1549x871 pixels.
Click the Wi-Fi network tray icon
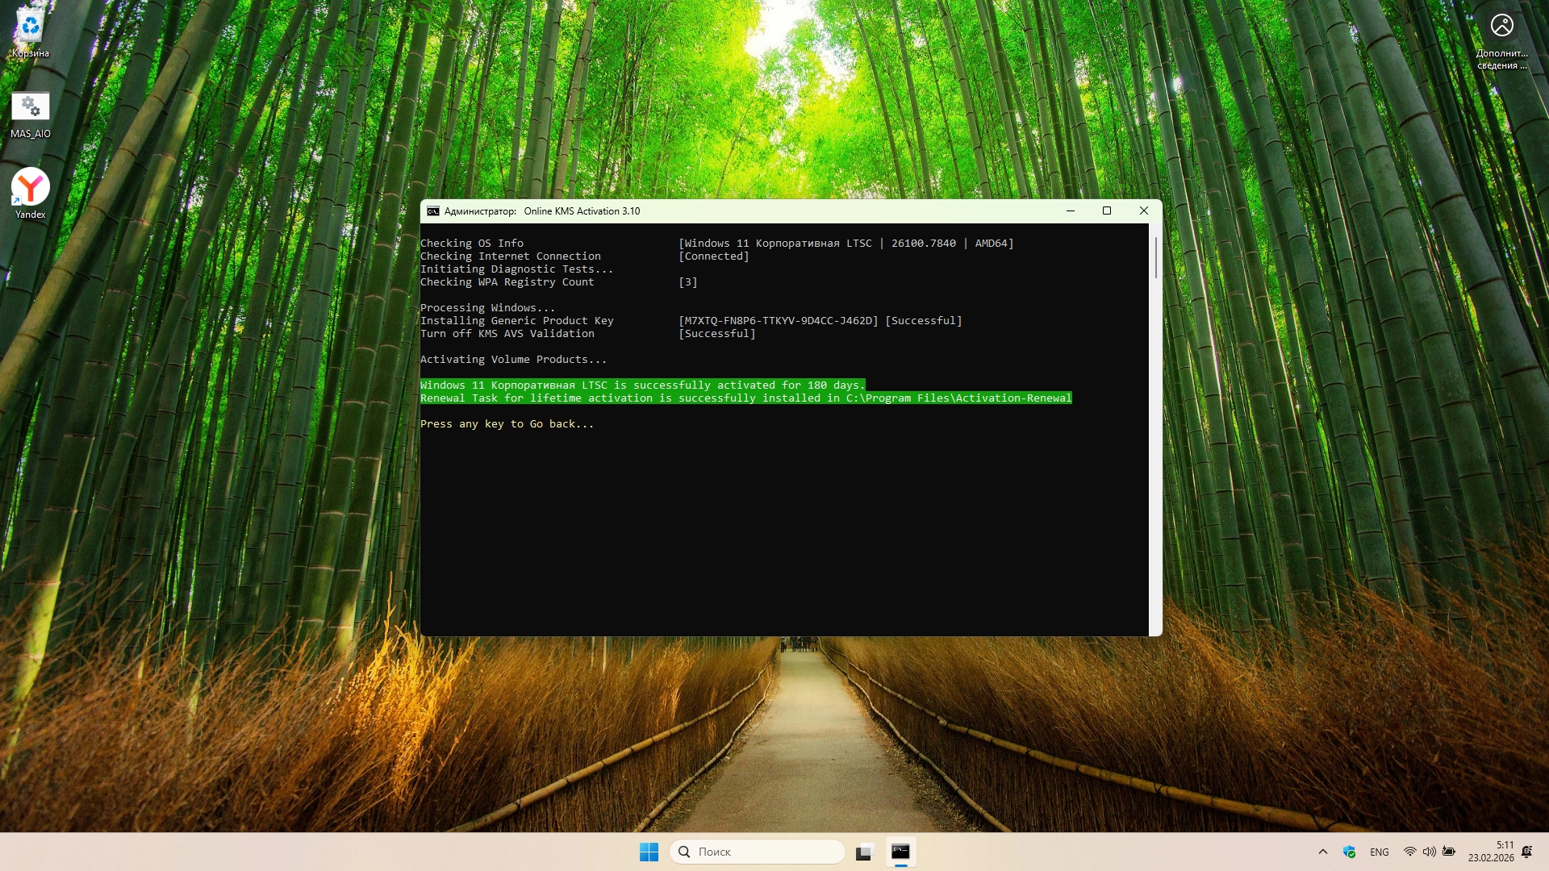click(x=1410, y=852)
